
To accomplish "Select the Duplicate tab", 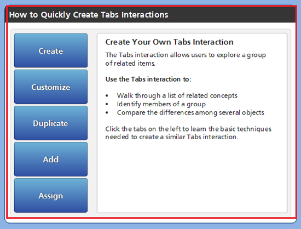I will click(x=51, y=123).
